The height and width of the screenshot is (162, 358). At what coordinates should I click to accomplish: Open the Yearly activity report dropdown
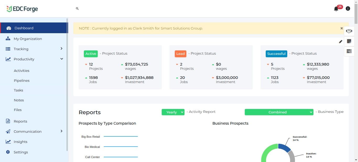tap(173, 112)
